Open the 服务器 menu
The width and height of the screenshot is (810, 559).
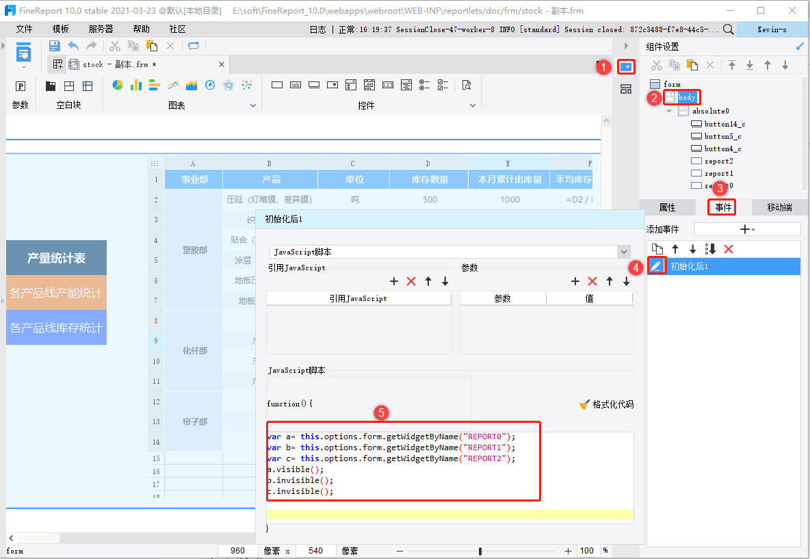point(101,29)
